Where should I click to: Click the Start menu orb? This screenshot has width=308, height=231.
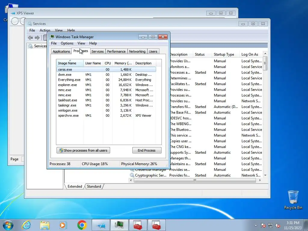click(x=8, y=225)
